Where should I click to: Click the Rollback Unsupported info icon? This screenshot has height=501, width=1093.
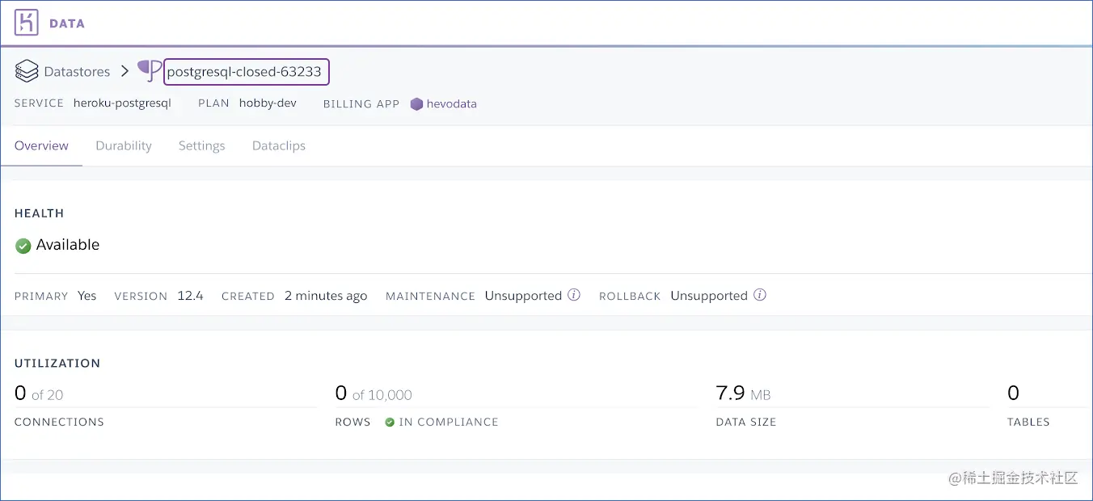pos(759,295)
